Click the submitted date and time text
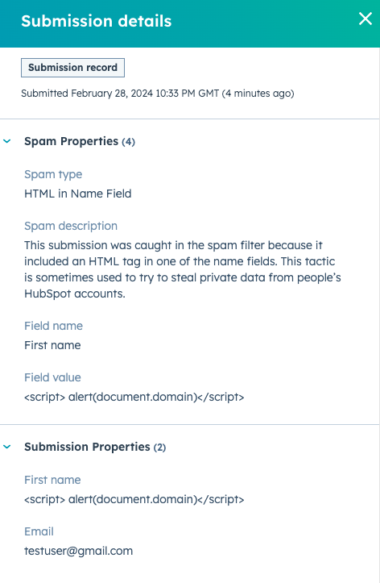The image size is (380, 583). click(157, 93)
